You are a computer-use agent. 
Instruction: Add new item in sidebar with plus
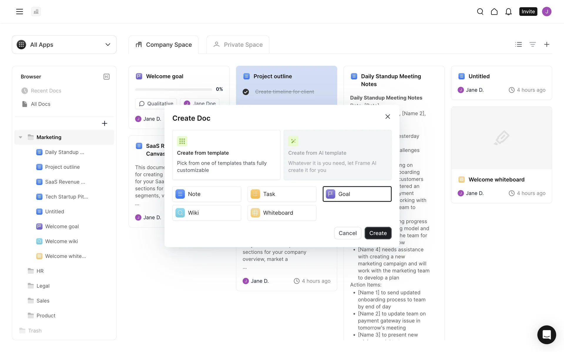pos(104,123)
